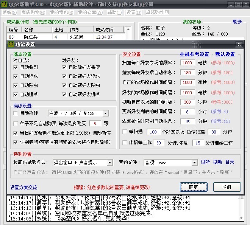Click 刷新 link beside audio file
250x225 pixels.
tap(217, 162)
